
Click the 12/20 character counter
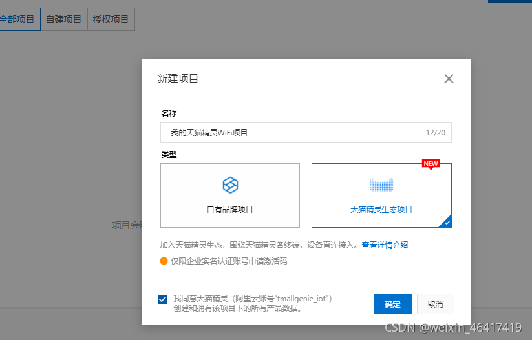[436, 133]
